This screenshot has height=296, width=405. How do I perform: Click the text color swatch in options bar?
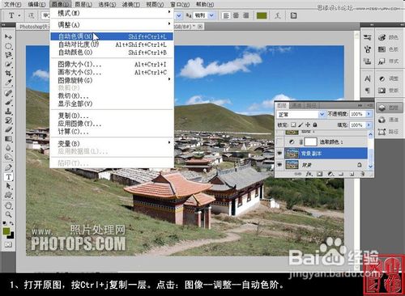click(x=262, y=15)
